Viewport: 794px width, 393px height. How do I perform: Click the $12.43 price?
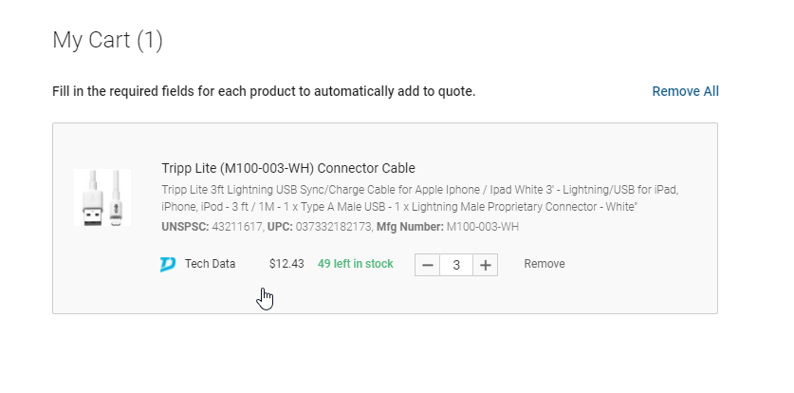pos(286,264)
